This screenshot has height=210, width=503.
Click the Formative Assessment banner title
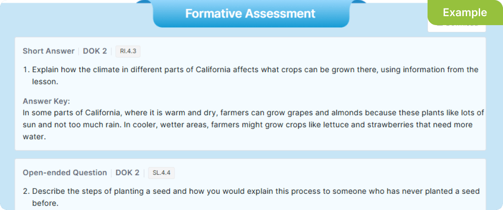coord(251,13)
